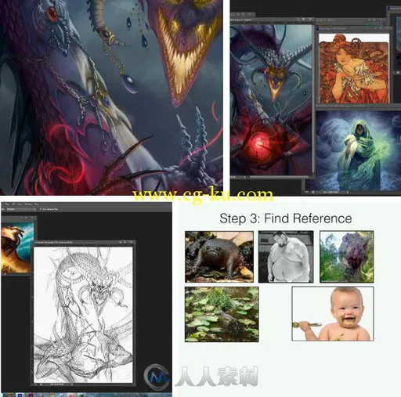The width and height of the screenshot is (401, 397).
Task: Maximize the dragon painting document window
Action: pos(303,19)
